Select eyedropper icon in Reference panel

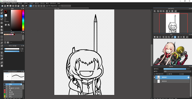pyautogui.click(x=172, y=37)
